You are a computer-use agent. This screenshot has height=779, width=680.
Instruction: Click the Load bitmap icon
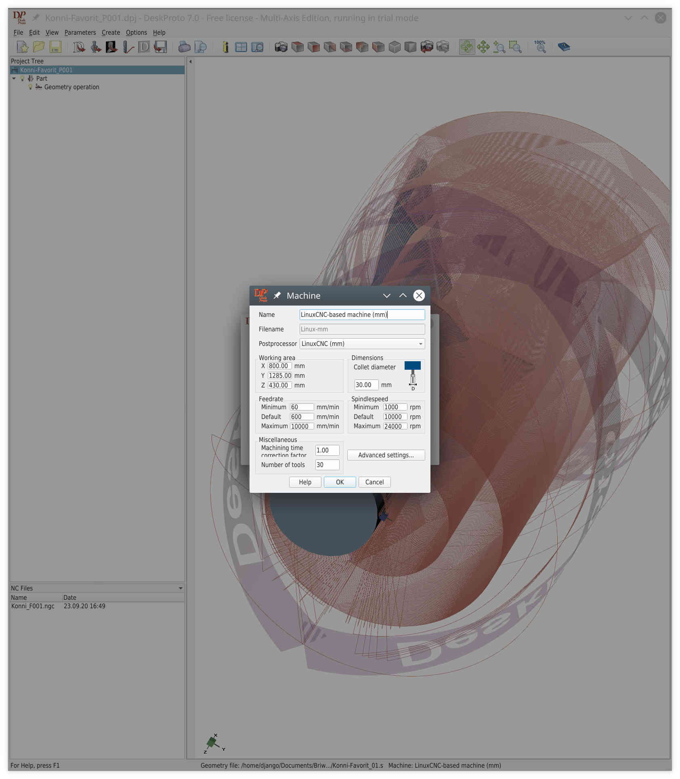tap(111, 47)
